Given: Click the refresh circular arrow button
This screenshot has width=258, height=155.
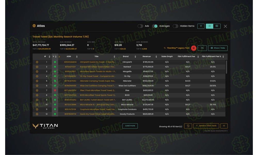Looking at the screenshot, I should [188, 126].
